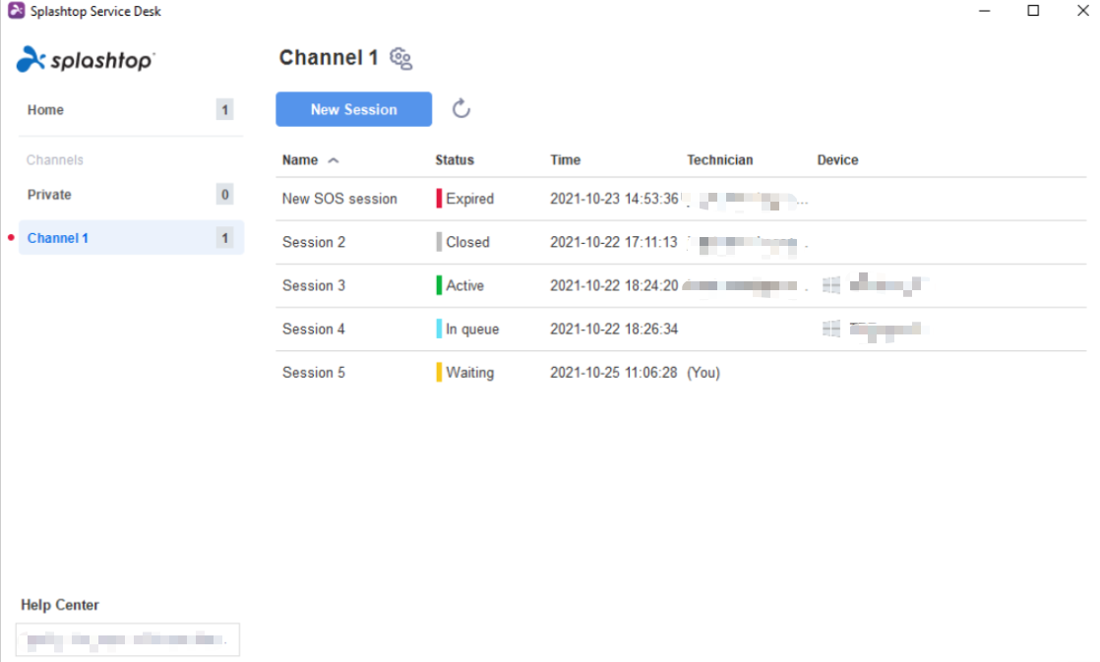The width and height of the screenshot is (1100, 662).
Task: Open Channel 1 settings gear icon
Action: pos(400,58)
